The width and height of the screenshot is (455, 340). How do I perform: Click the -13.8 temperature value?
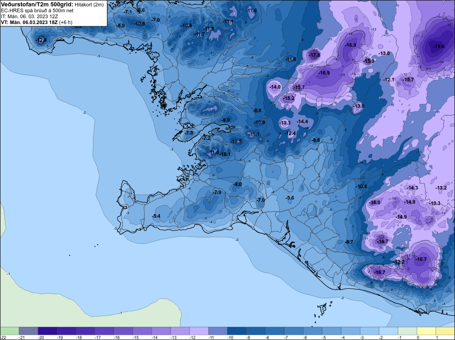(359, 106)
